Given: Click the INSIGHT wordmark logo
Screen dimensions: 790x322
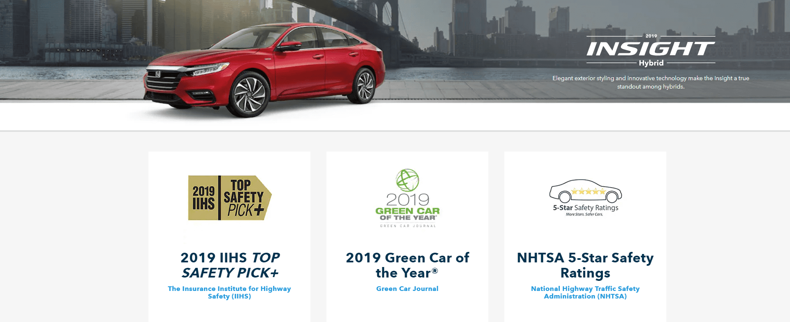Looking at the screenshot, I should 651,49.
